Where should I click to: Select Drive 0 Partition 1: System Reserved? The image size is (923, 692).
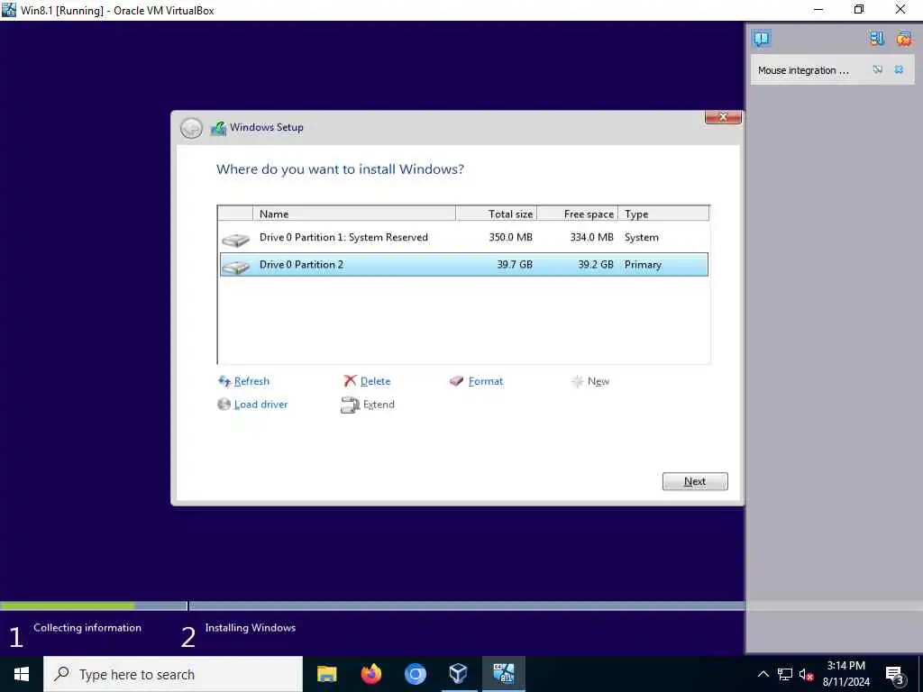click(x=464, y=238)
